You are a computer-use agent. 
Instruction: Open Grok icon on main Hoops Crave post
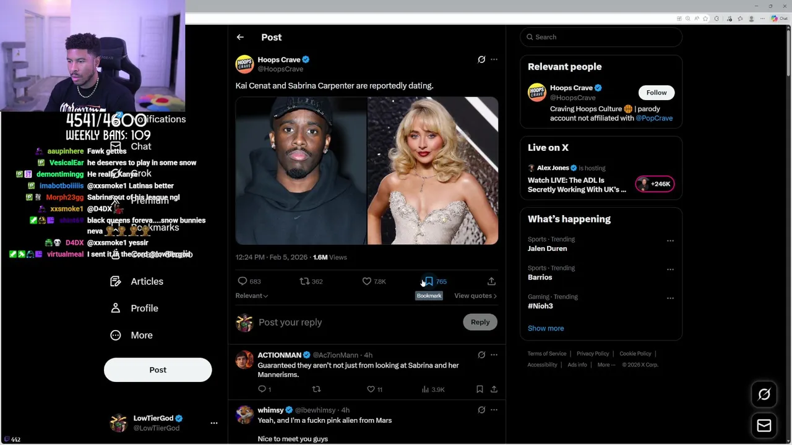click(x=481, y=59)
